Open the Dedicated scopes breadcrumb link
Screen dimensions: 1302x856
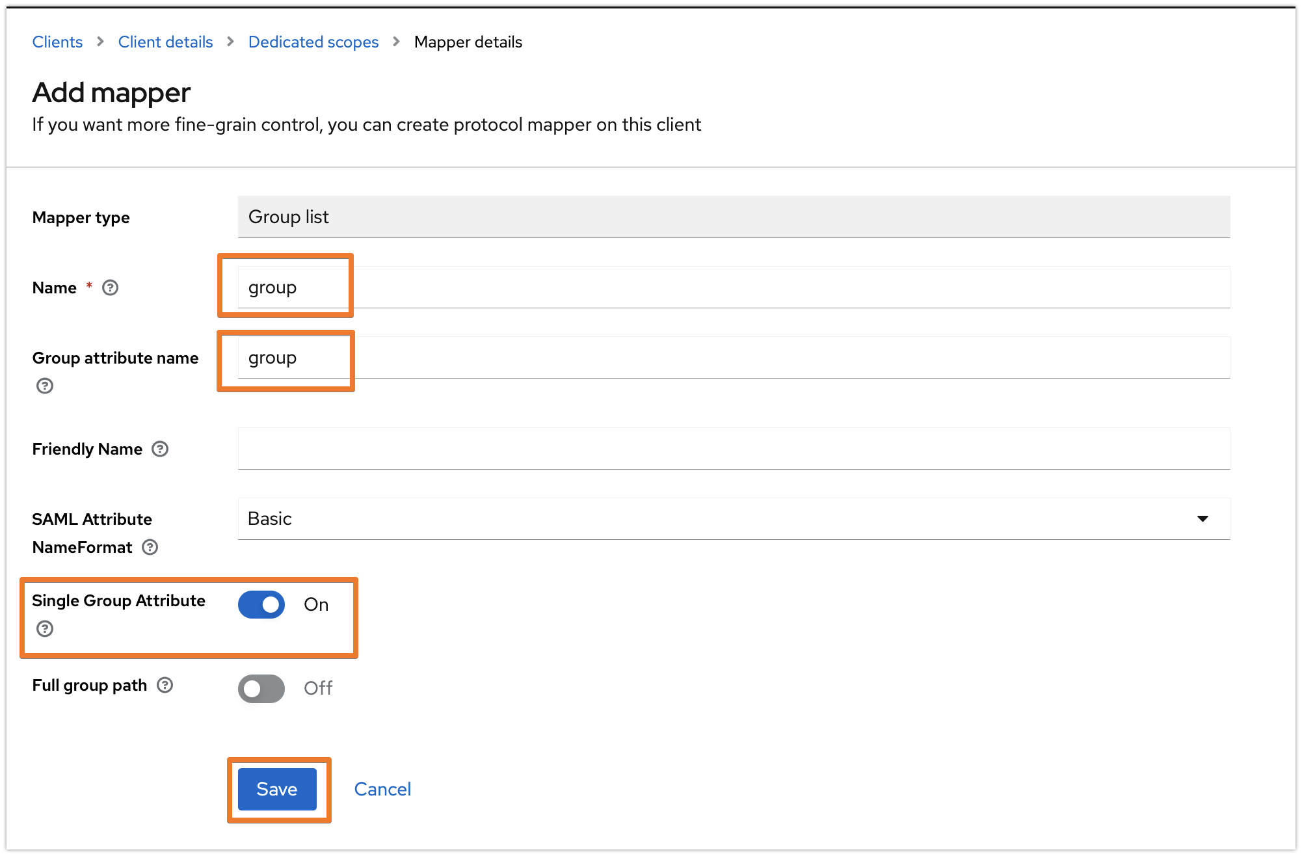coord(313,42)
